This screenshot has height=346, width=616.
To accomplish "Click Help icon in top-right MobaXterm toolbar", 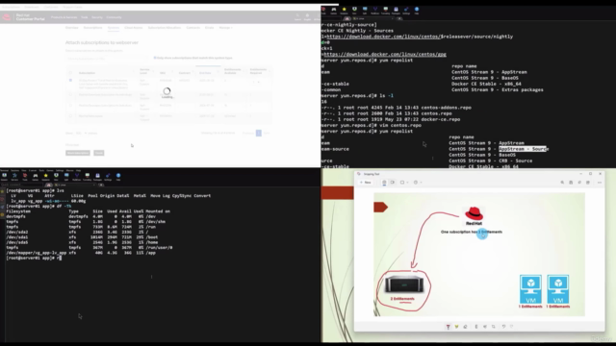I will [417, 11].
